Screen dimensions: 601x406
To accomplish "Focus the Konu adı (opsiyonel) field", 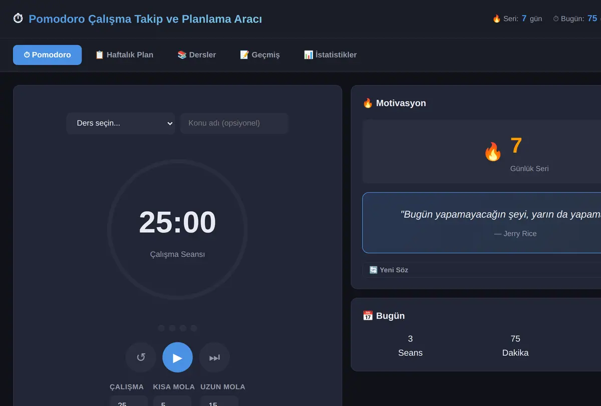I will [234, 123].
